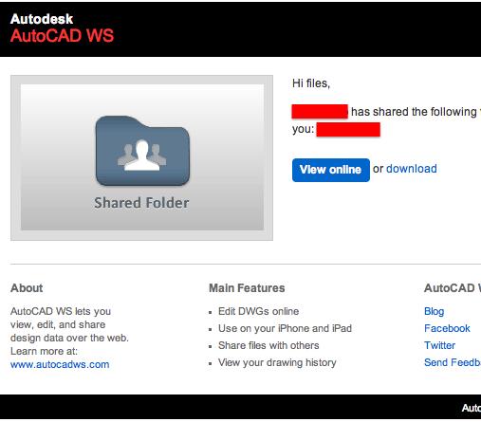Viewport: 481px width, 422px height.
Task: Open the download link
Action: [412, 169]
